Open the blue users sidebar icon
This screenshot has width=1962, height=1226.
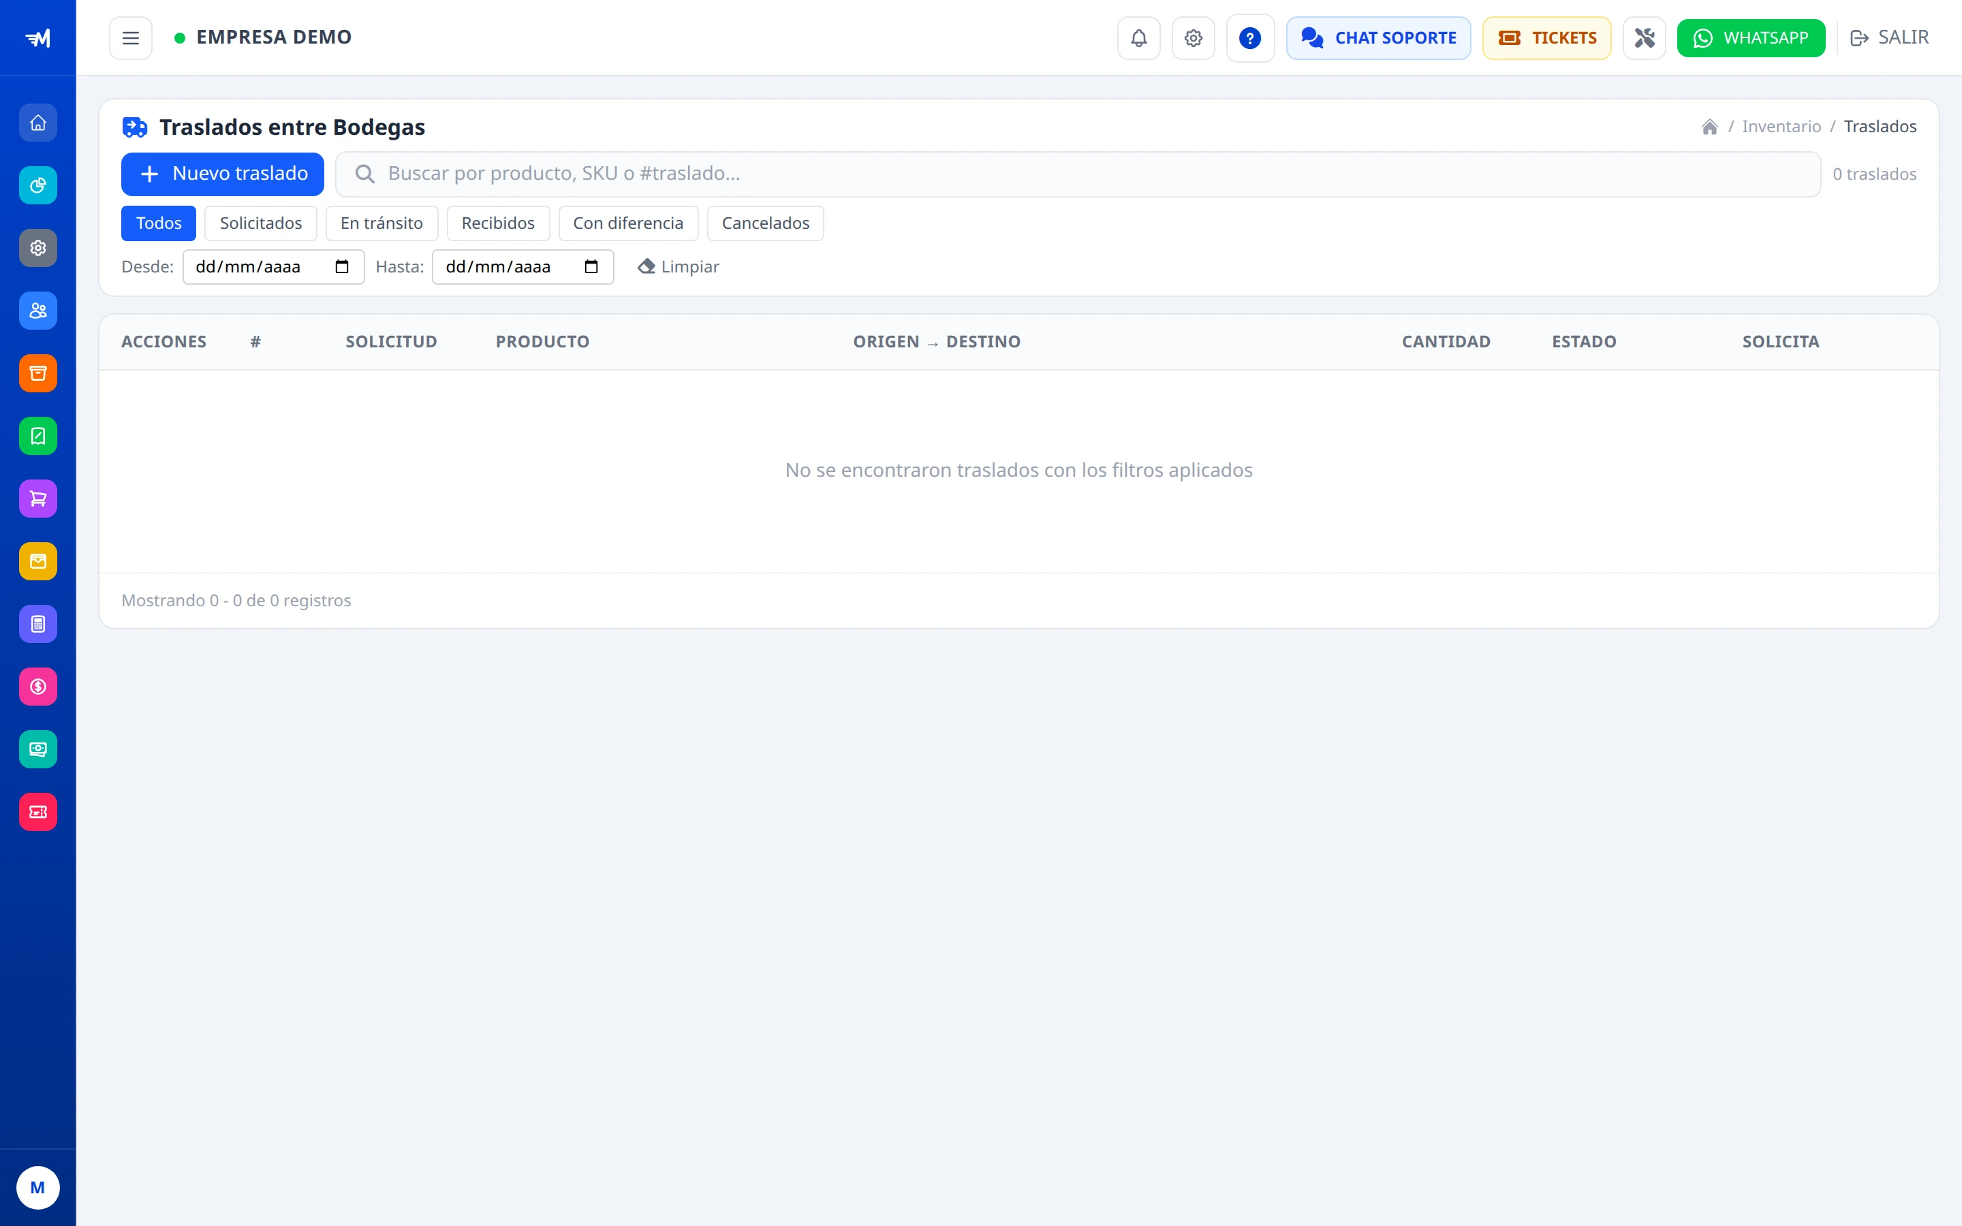pyautogui.click(x=38, y=311)
